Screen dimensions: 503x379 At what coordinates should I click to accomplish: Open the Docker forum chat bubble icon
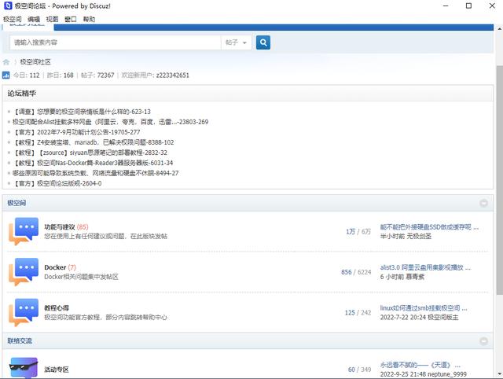[x=24, y=272]
